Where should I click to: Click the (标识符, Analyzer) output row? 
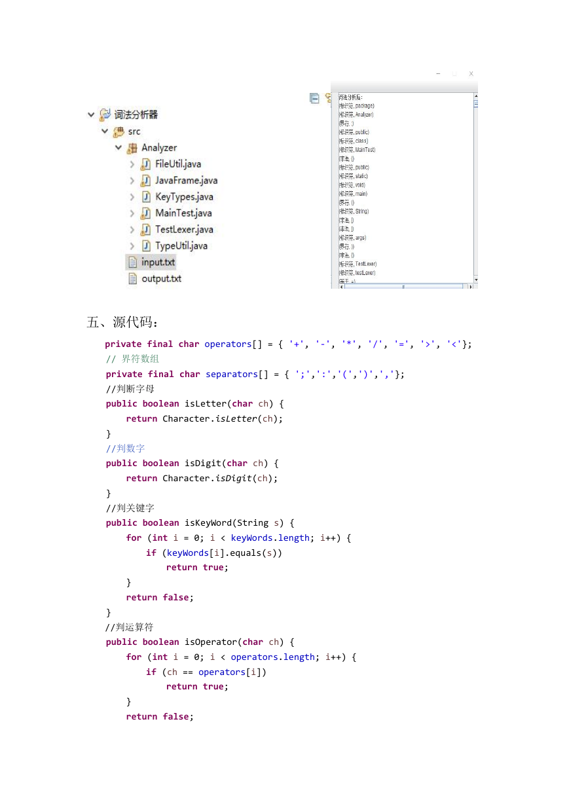[x=357, y=115]
